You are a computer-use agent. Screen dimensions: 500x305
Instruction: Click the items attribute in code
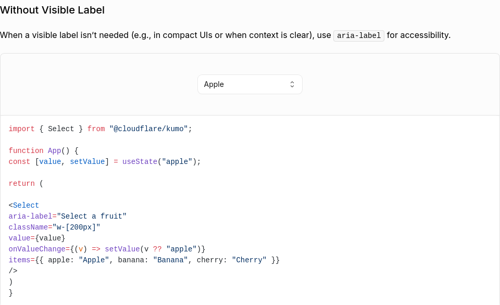[x=19, y=260]
